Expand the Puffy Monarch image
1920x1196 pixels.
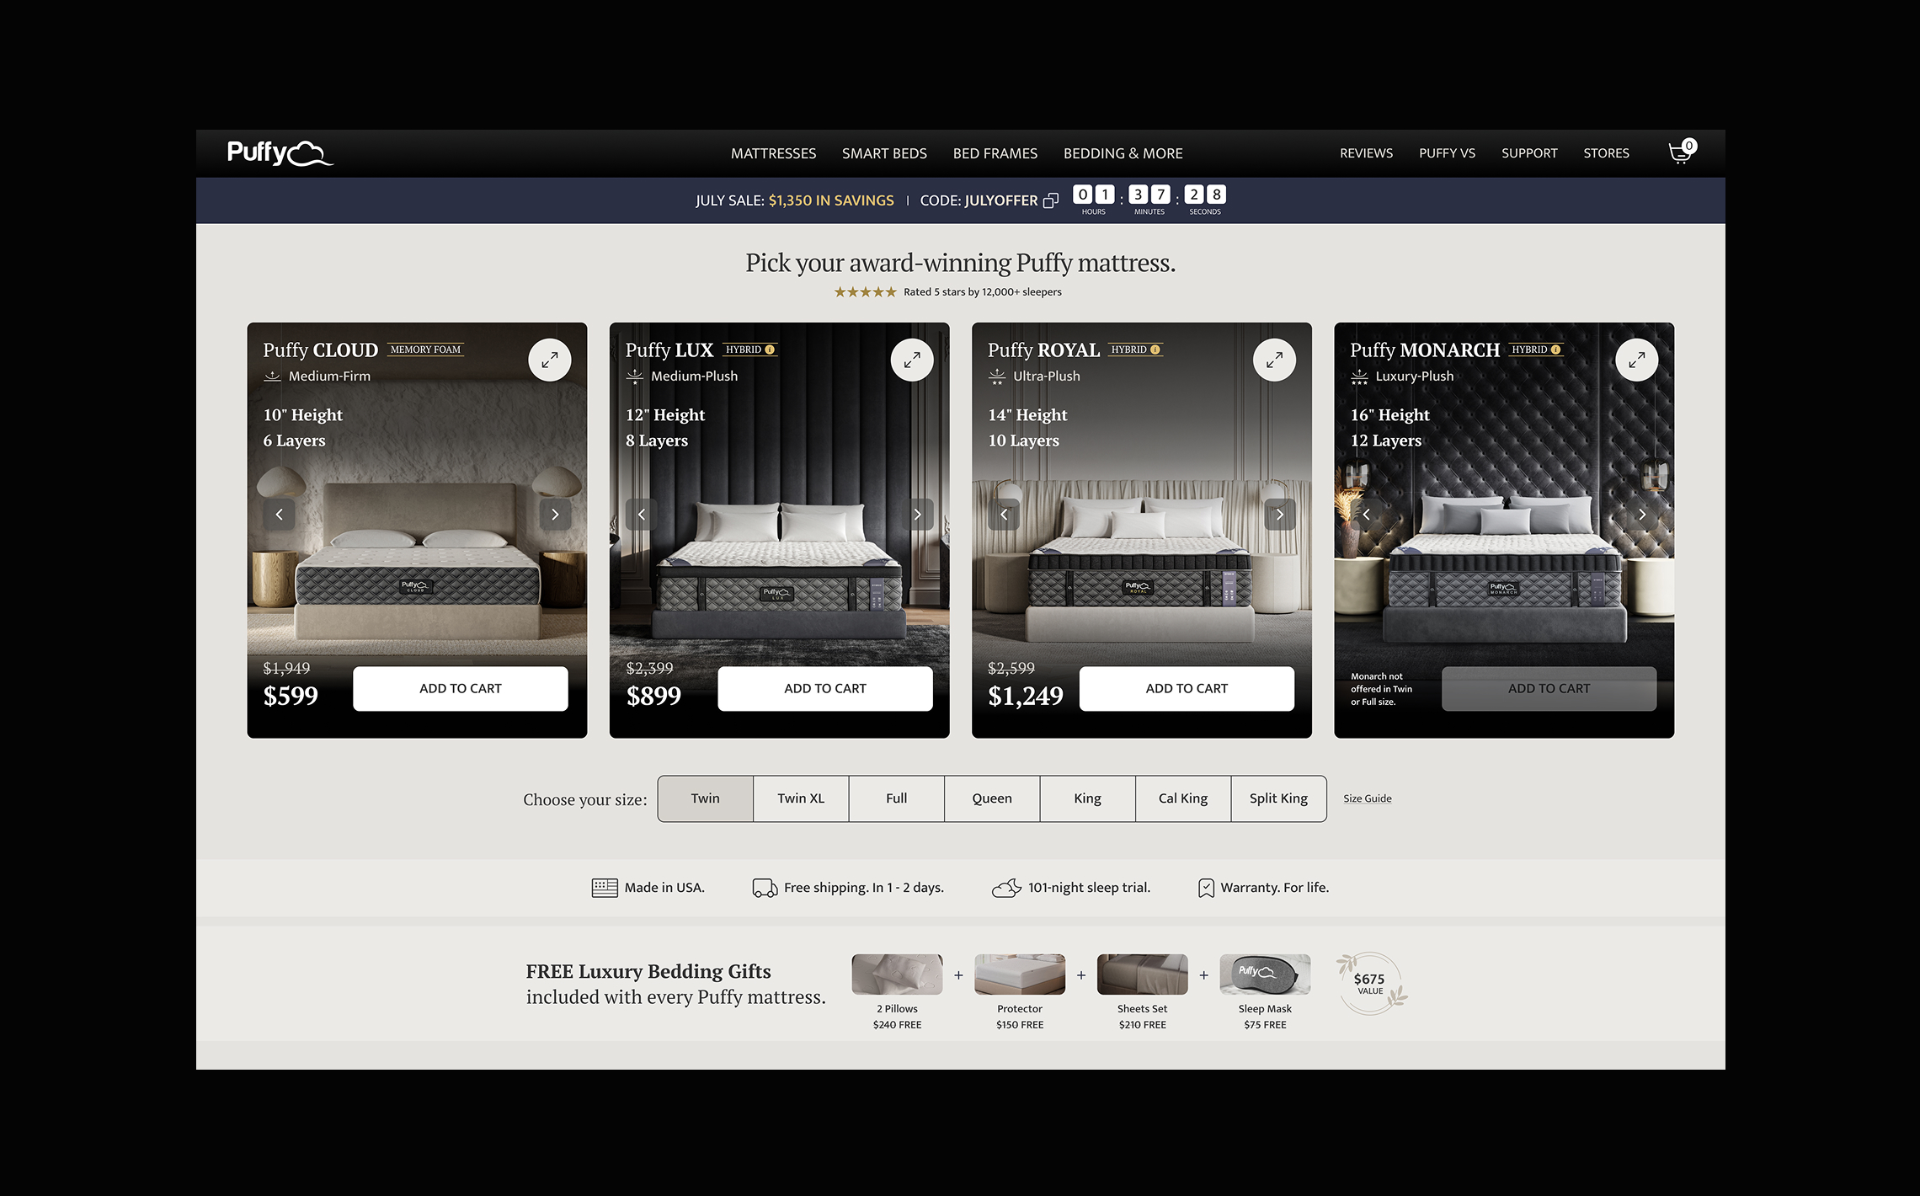pos(1637,360)
